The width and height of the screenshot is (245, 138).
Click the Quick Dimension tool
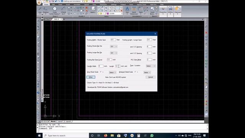pyautogui.click(x=134, y=11)
